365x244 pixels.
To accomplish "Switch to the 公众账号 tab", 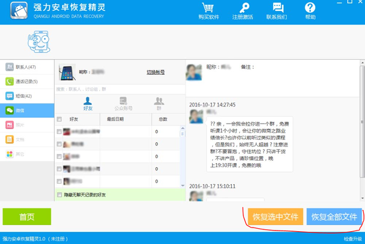I will pos(123,103).
